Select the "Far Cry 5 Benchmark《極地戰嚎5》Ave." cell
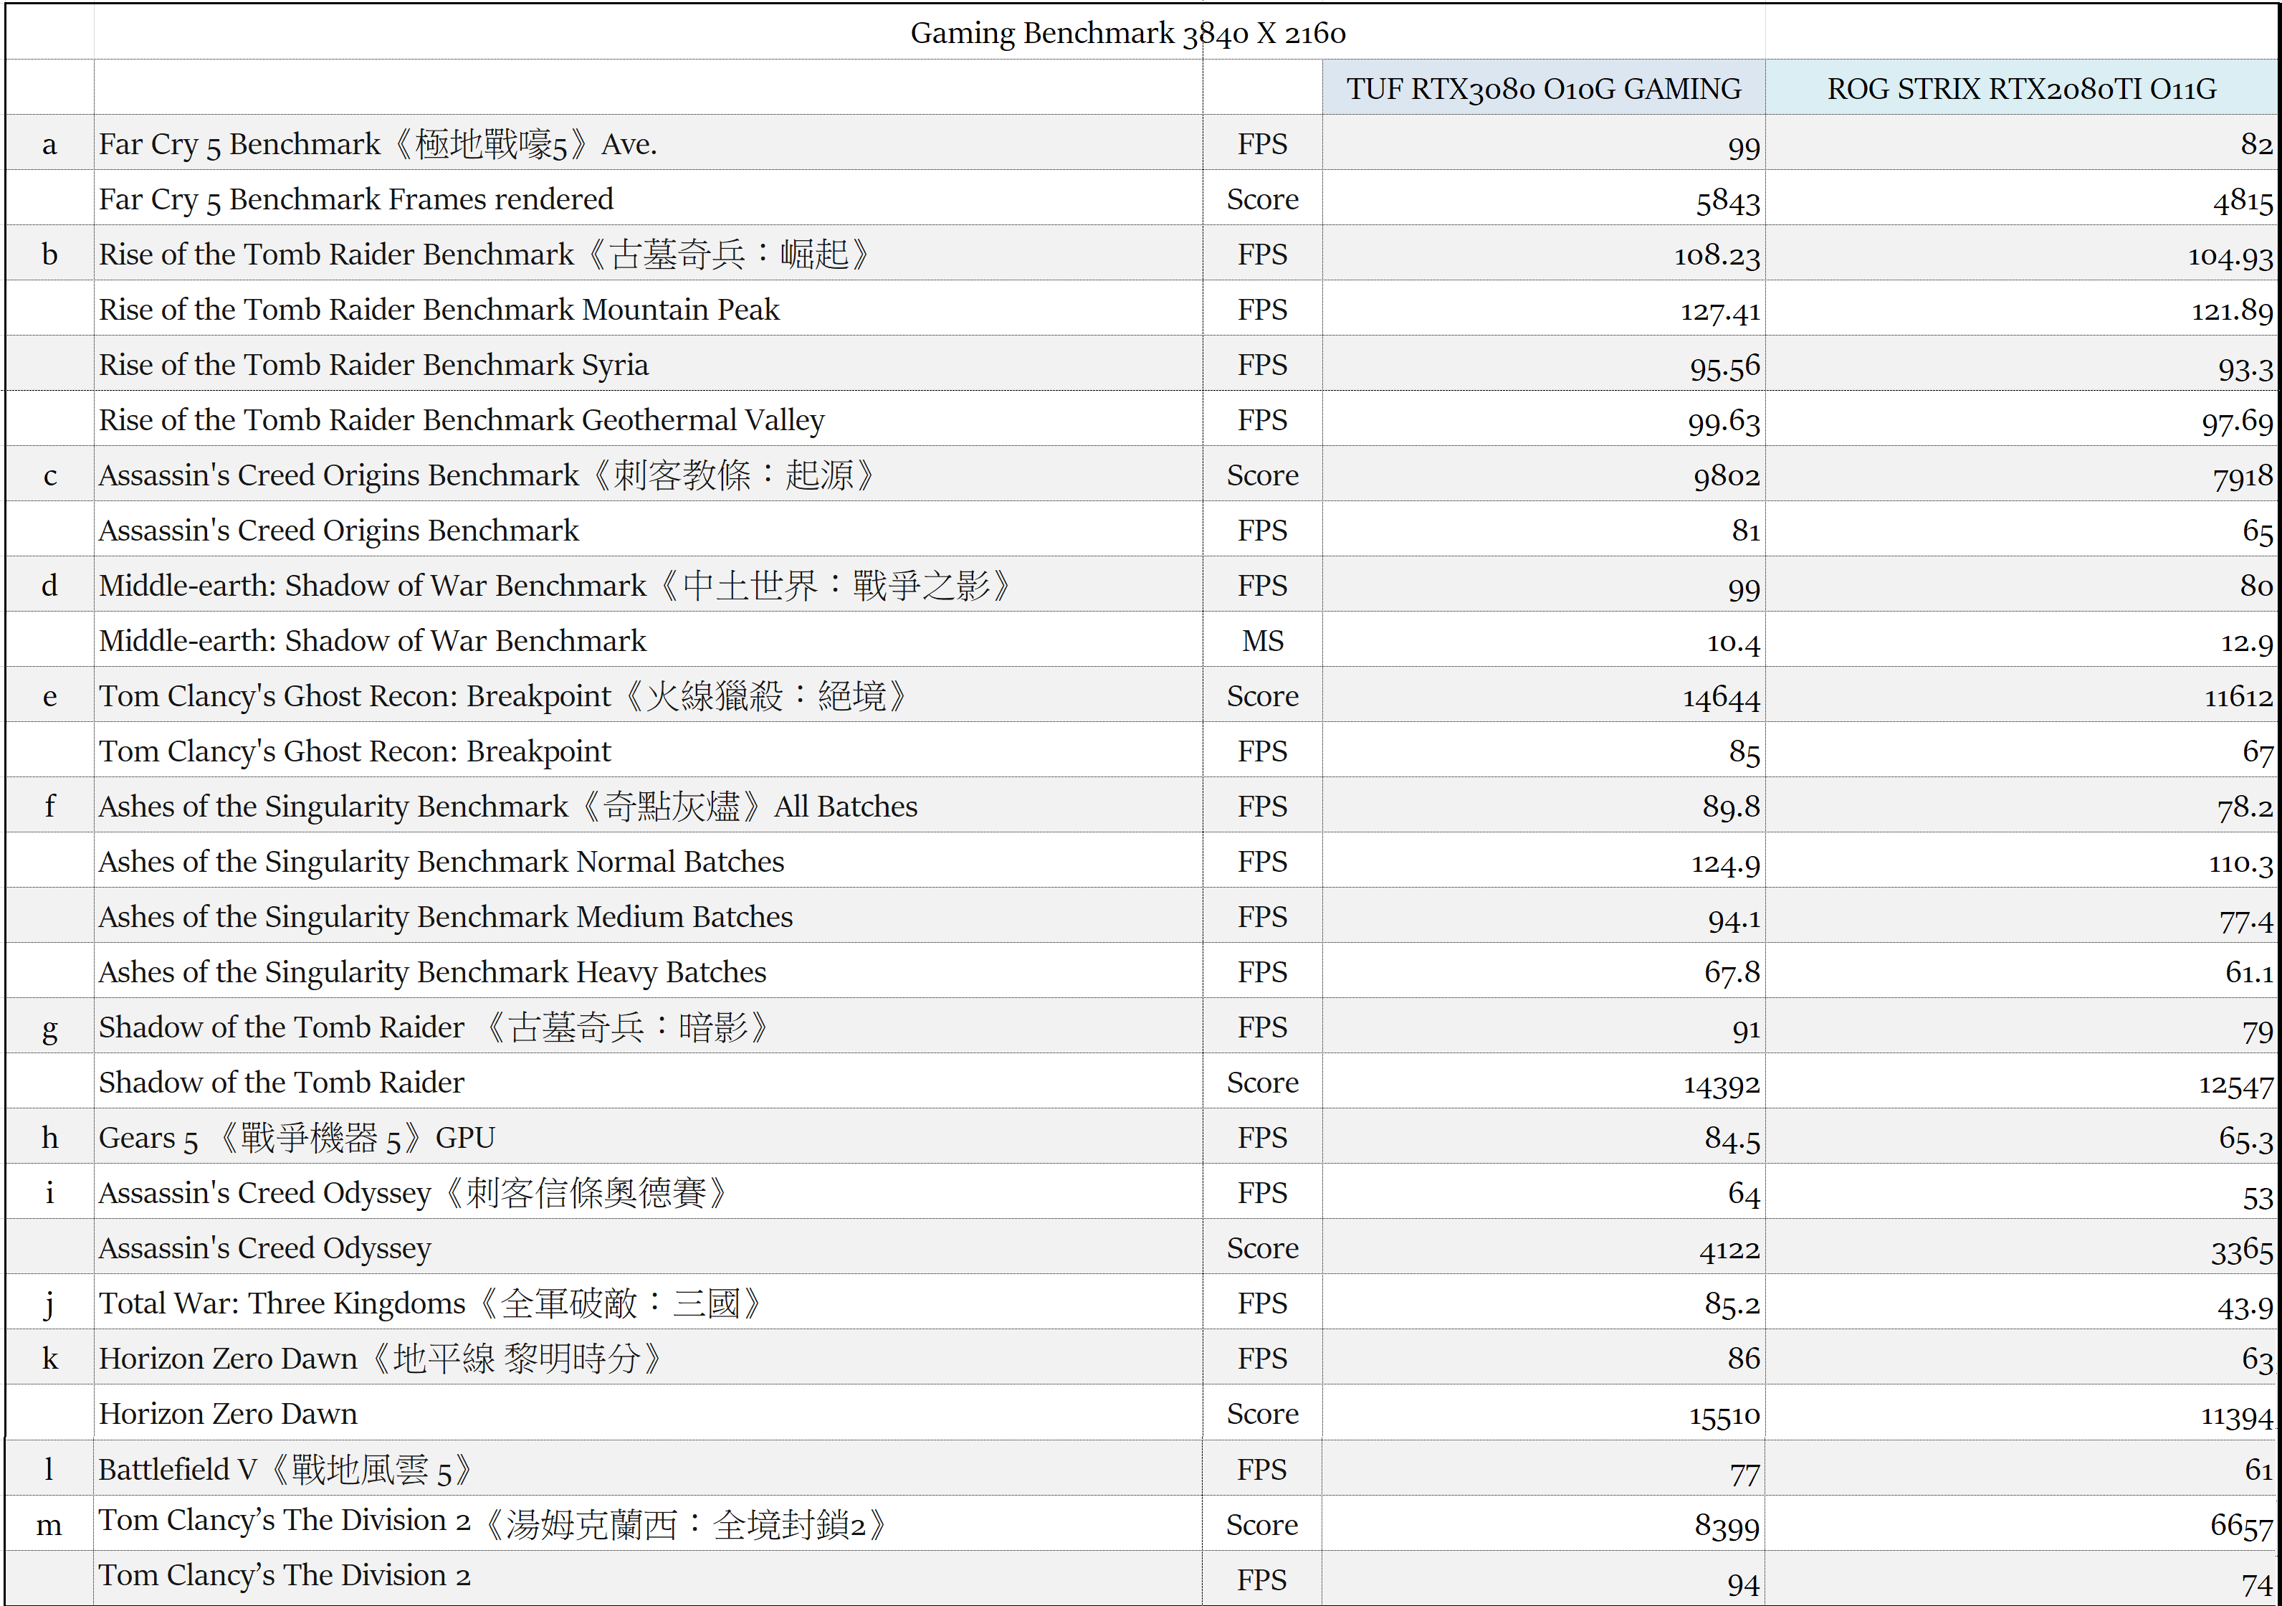The image size is (2282, 1606). [x=648, y=143]
